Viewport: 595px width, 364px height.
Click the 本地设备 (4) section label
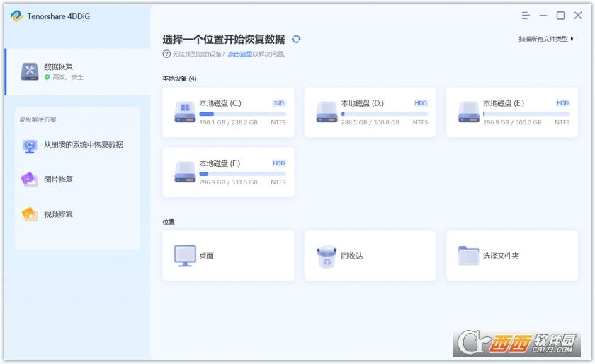pyautogui.click(x=179, y=78)
